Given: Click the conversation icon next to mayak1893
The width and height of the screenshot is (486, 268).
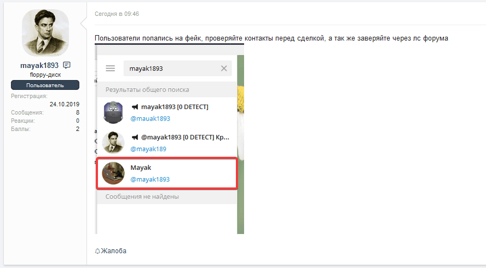Looking at the screenshot, I should pos(67,65).
